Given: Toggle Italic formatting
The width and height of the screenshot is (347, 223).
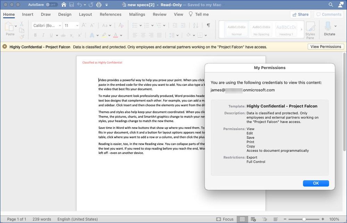Looking at the screenshot, I should 43,35.
